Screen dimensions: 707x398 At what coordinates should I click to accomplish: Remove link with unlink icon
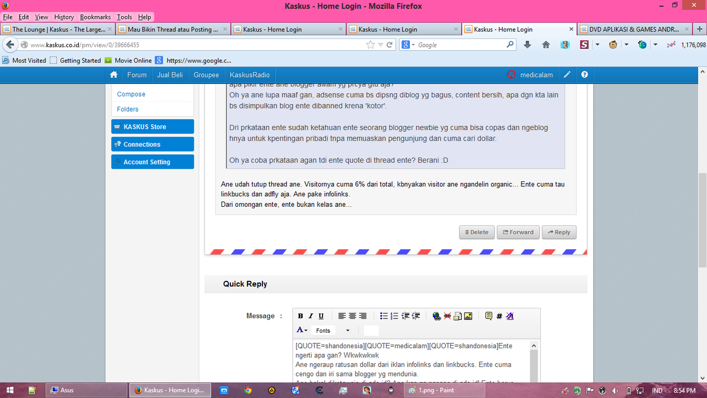[x=447, y=316]
